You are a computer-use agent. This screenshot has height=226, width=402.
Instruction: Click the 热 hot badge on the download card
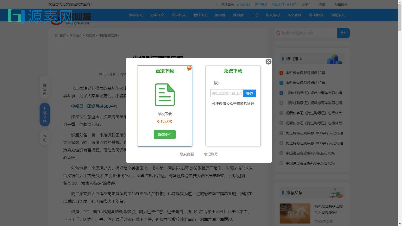189,68
